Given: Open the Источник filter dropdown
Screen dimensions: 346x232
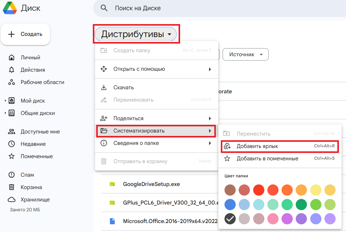Looking at the screenshot, I should click(x=245, y=54).
